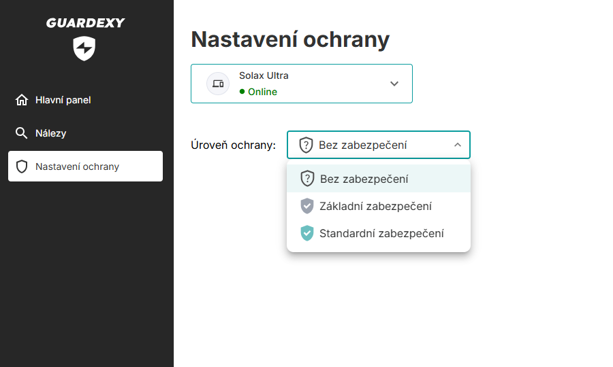Viewport: 613px width, 367px height.
Task: Click the home icon beside Hlavní panel
Action: coord(22,101)
